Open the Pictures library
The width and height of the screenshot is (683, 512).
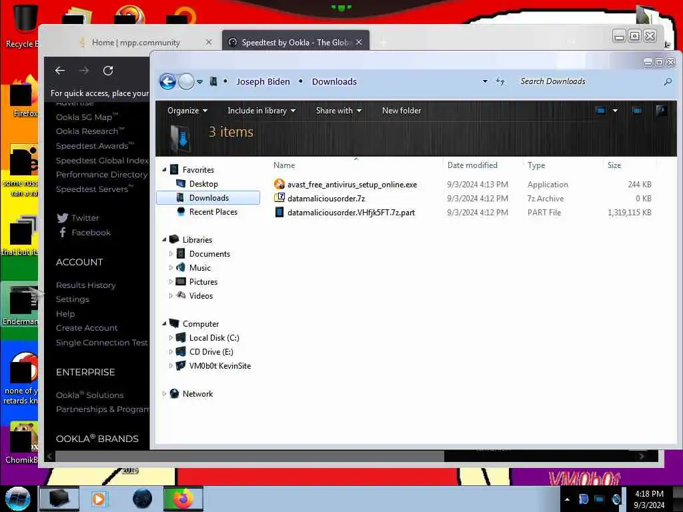(203, 282)
